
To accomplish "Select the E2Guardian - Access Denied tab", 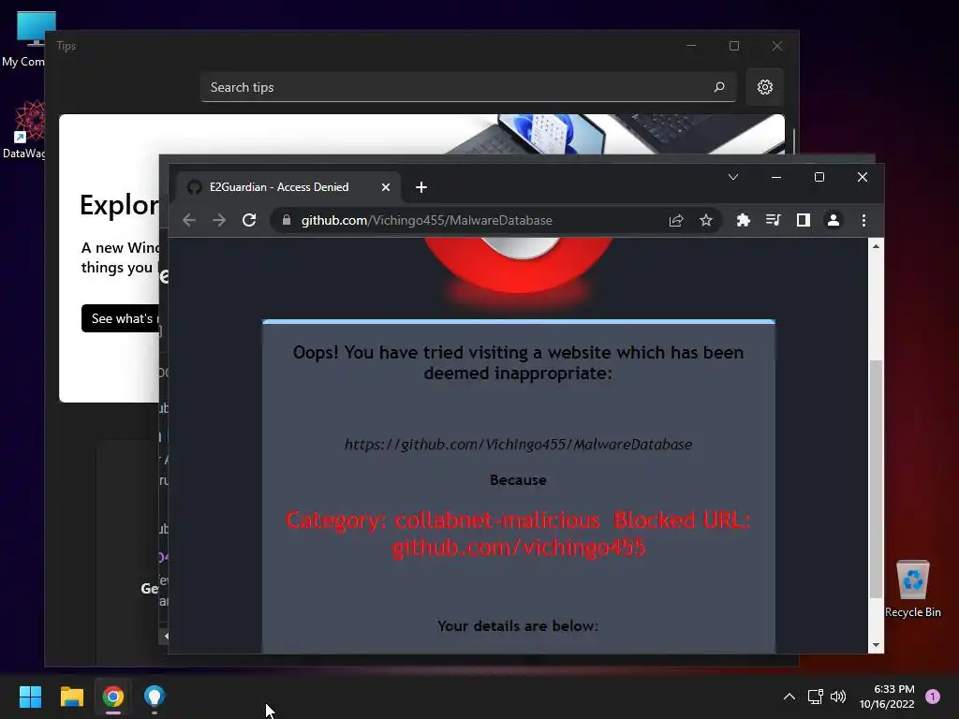I will click(288, 187).
